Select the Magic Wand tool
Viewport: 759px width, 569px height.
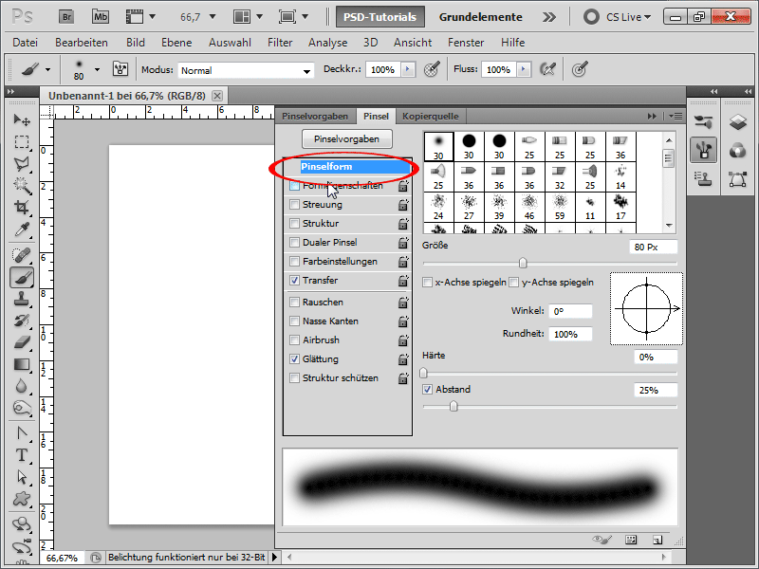coord(22,185)
